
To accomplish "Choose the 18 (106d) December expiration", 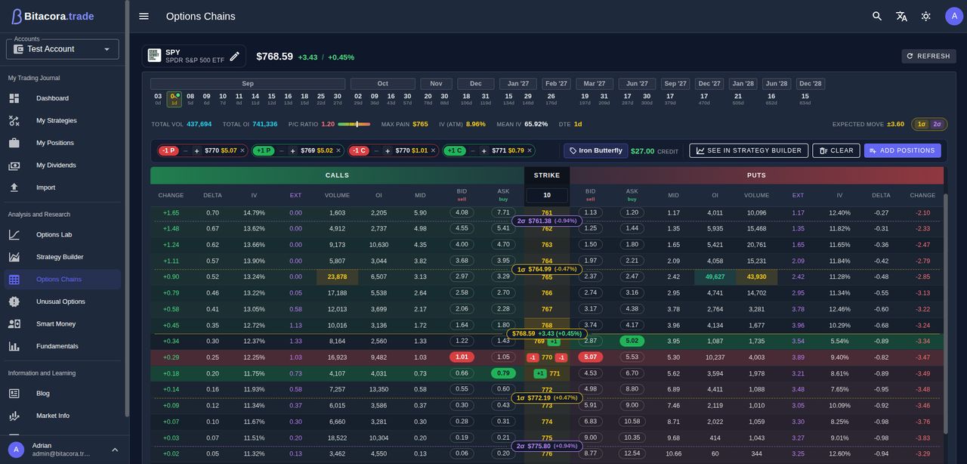I will (466, 99).
